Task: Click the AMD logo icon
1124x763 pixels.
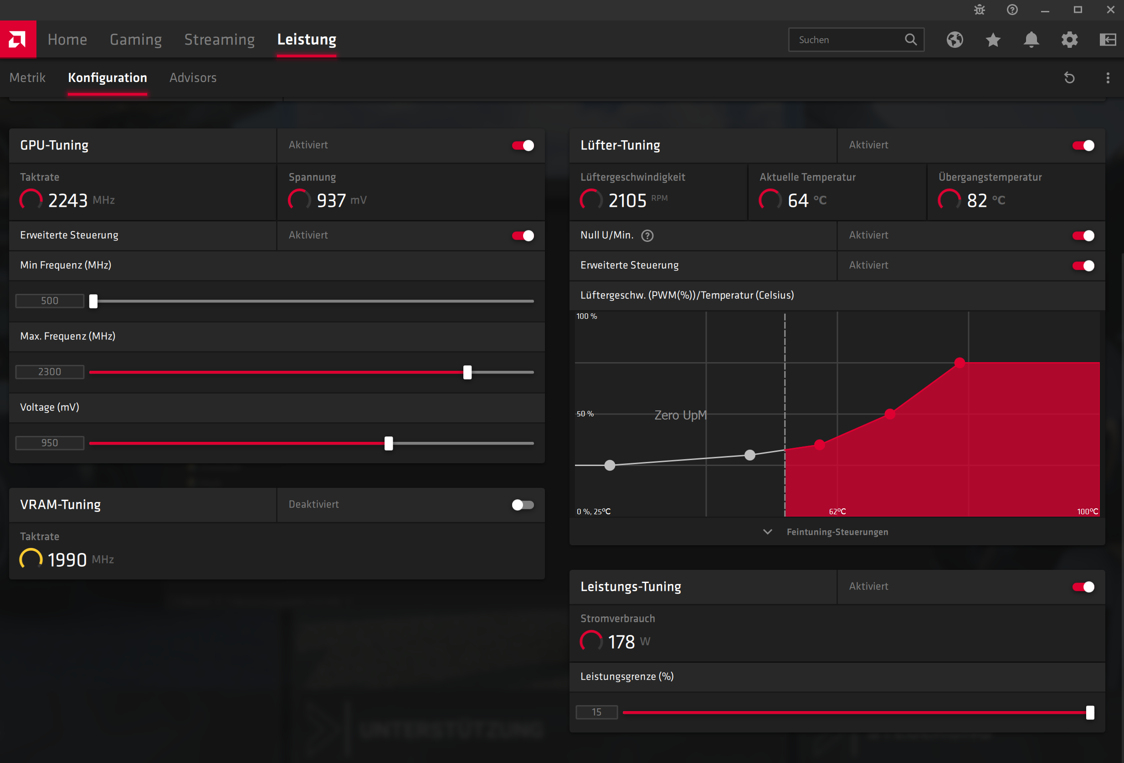Action: [18, 39]
